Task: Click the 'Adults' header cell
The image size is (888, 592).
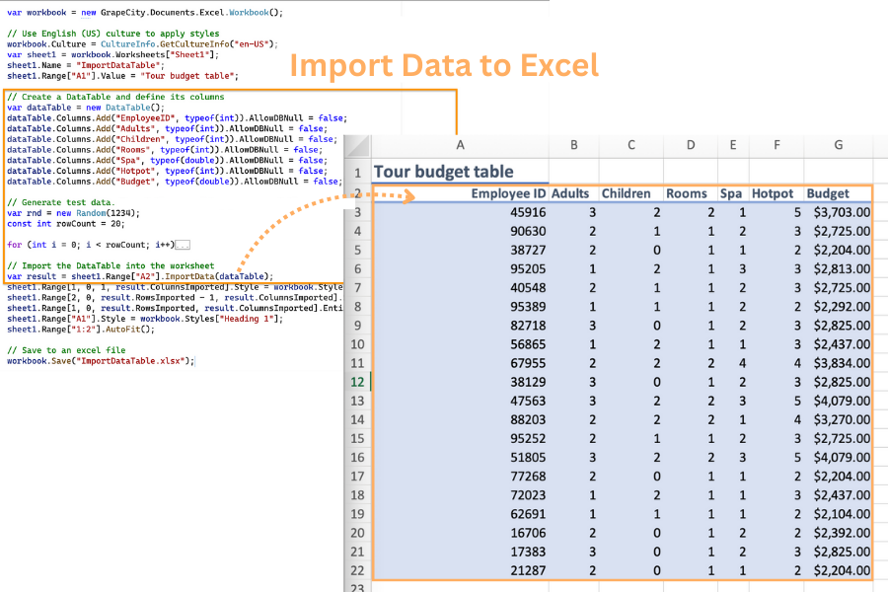Action: click(x=573, y=193)
